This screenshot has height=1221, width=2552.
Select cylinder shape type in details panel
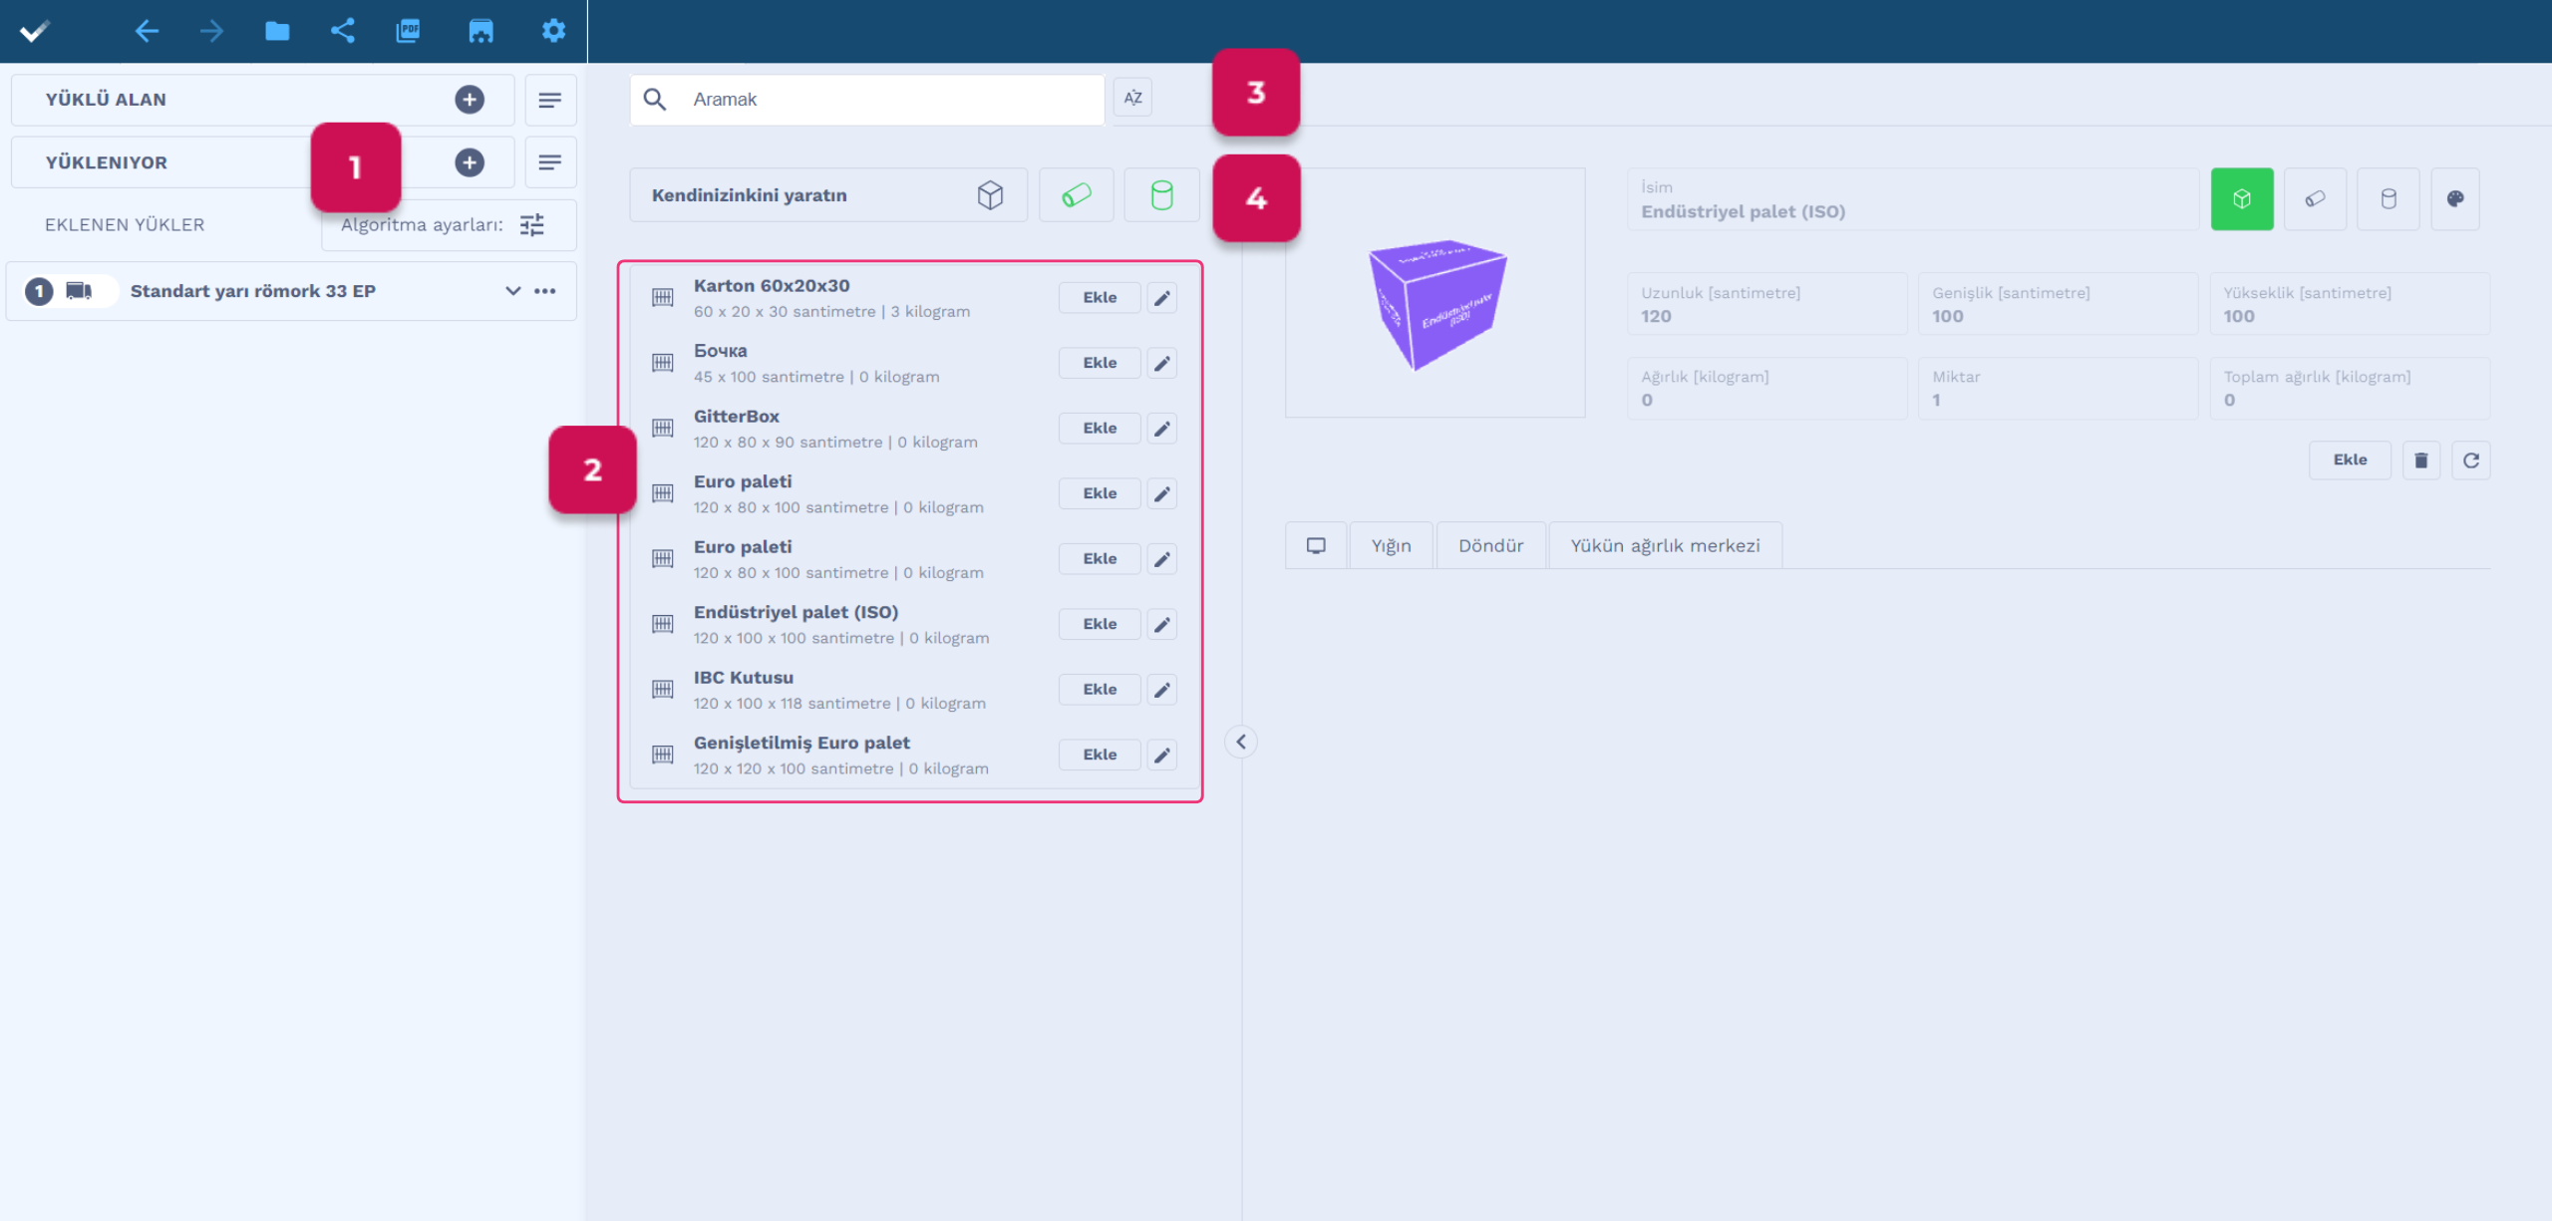(x=2388, y=199)
